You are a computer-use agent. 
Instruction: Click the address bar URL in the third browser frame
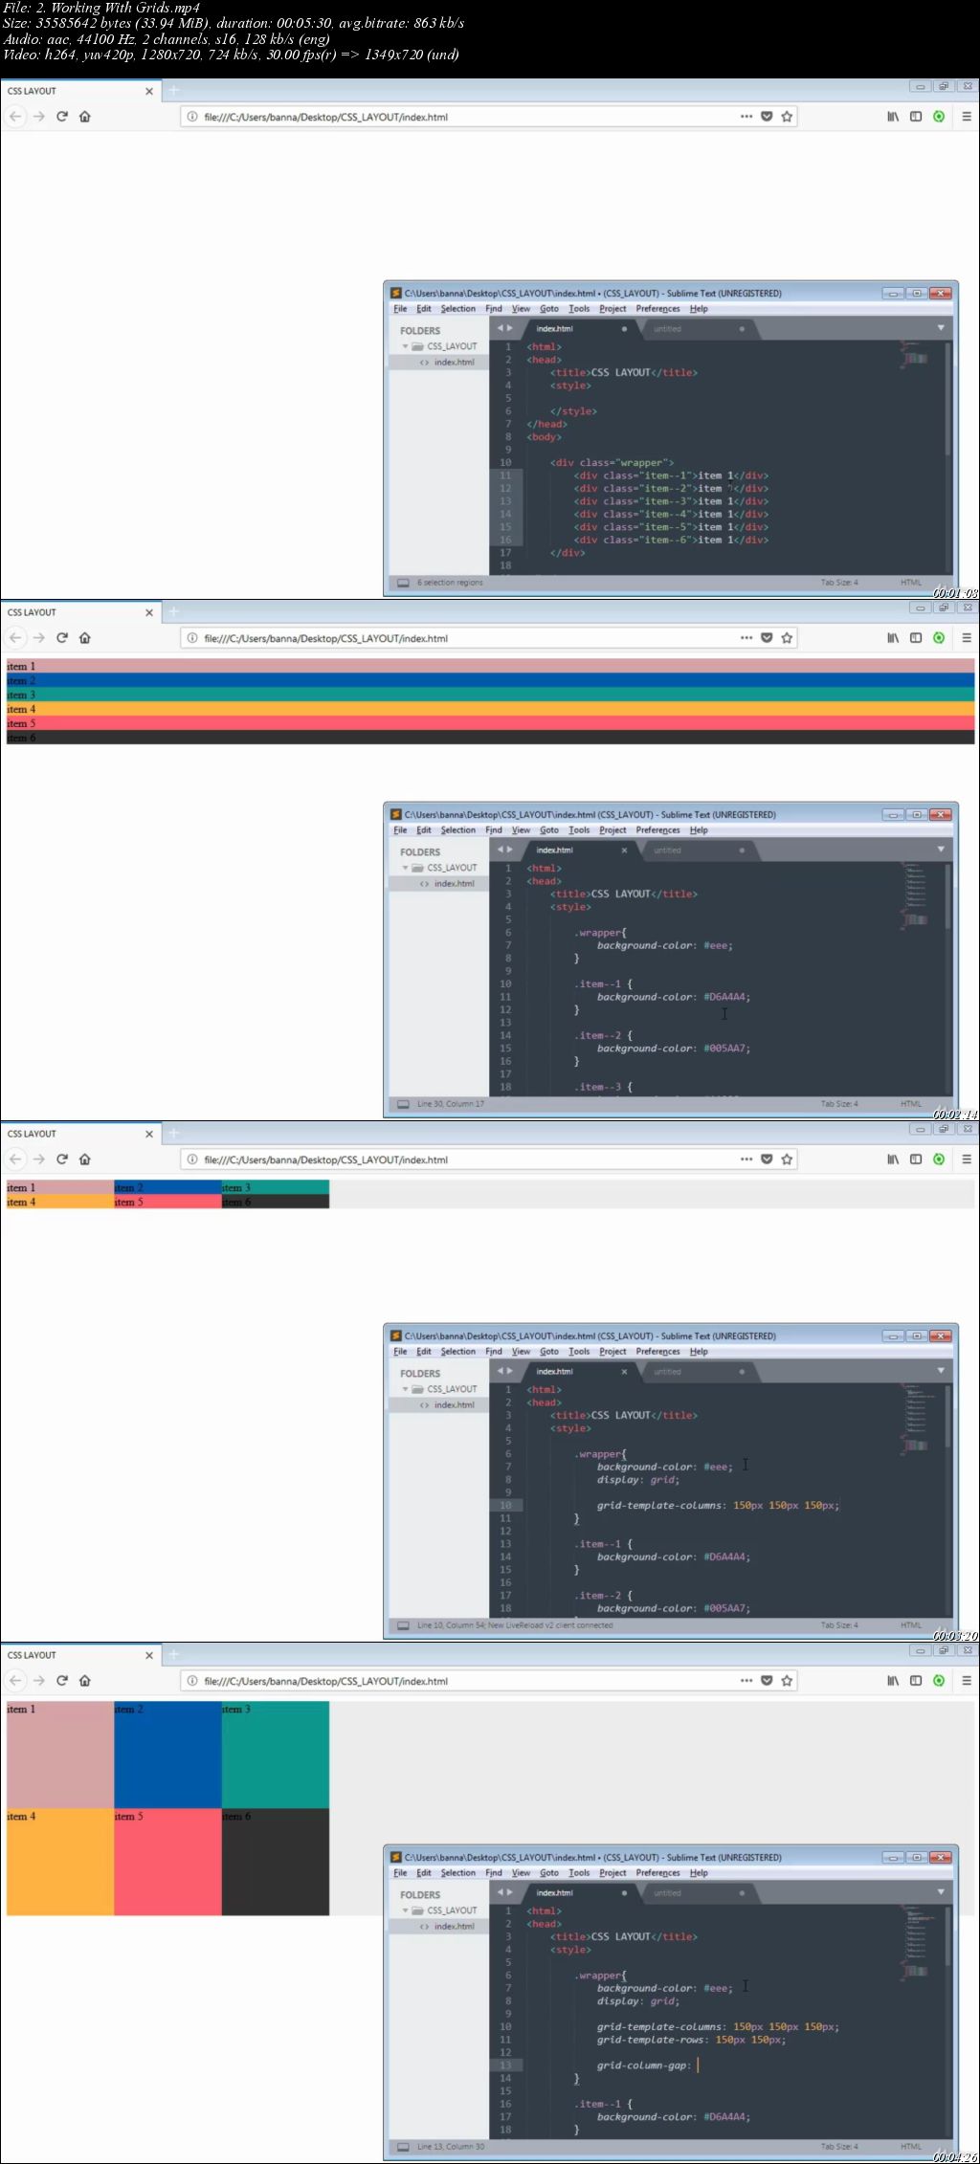point(325,1159)
